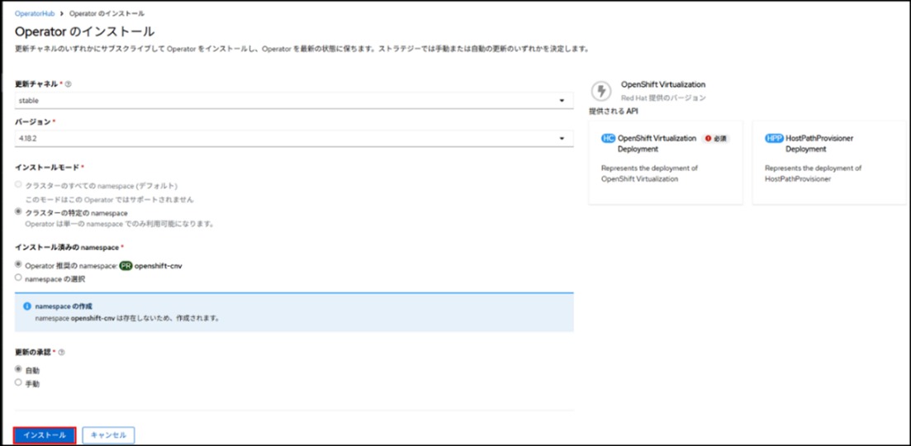Click the help icon next to 更新チャネル
Image resolution: width=911 pixels, height=446 pixels.
coord(68,85)
